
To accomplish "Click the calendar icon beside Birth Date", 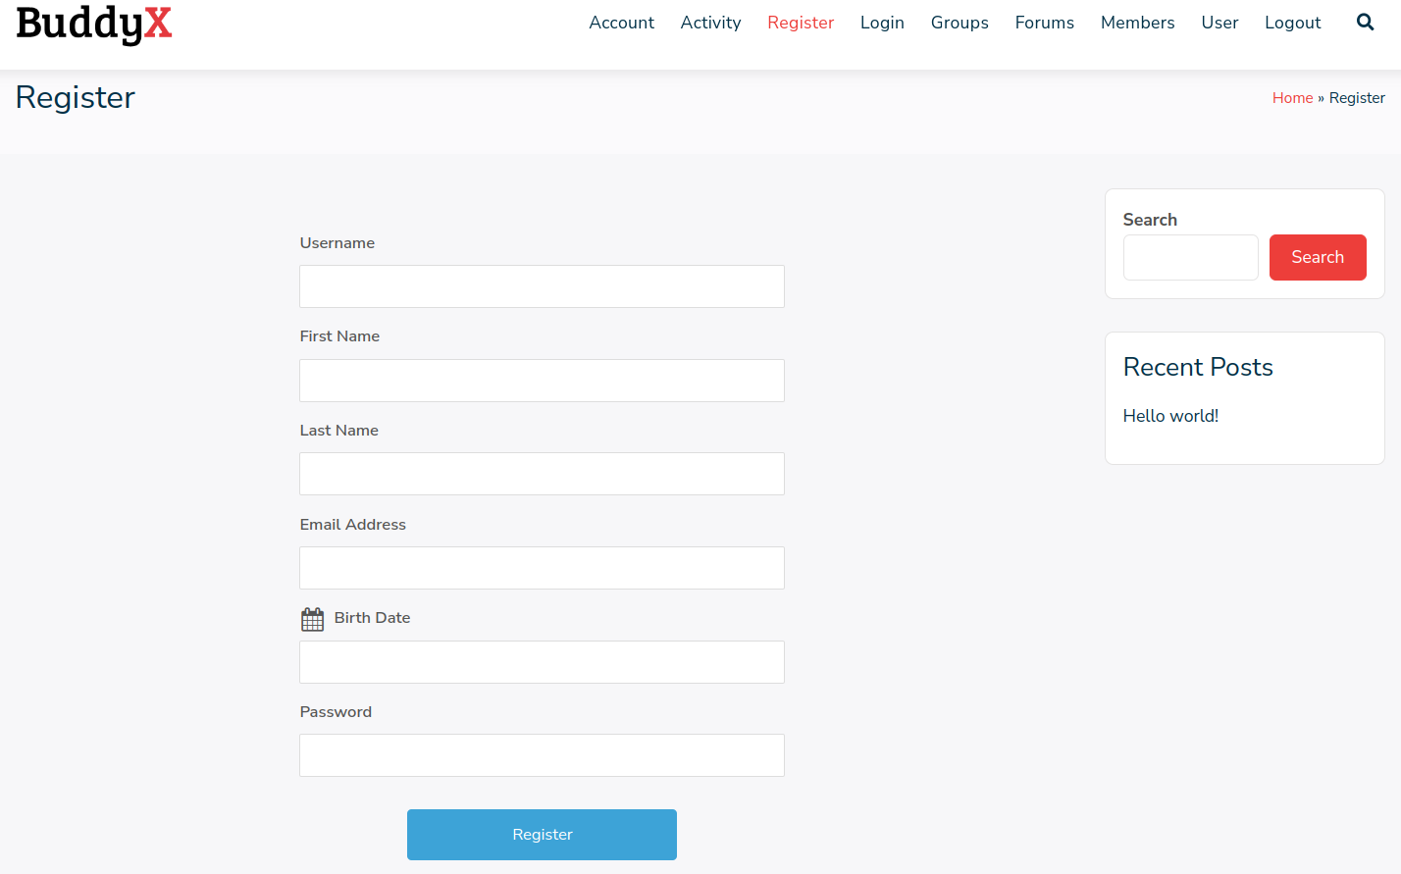I will click(x=312, y=619).
